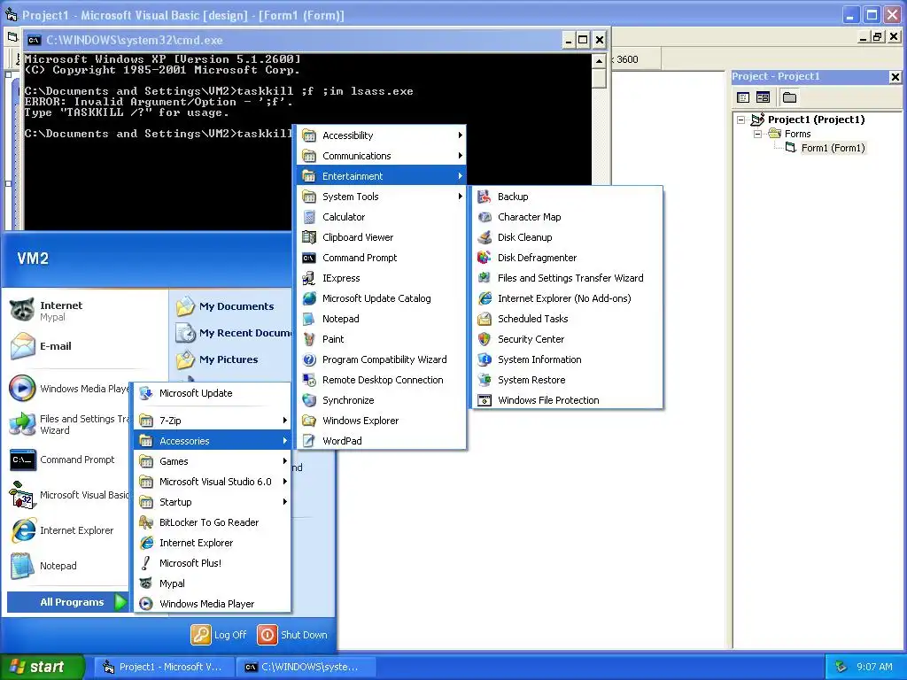Start Program Compatibility Wizard
Image resolution: width=907 pixels, height=680 pixels.
pyautogui.click(x=382, y=359)
